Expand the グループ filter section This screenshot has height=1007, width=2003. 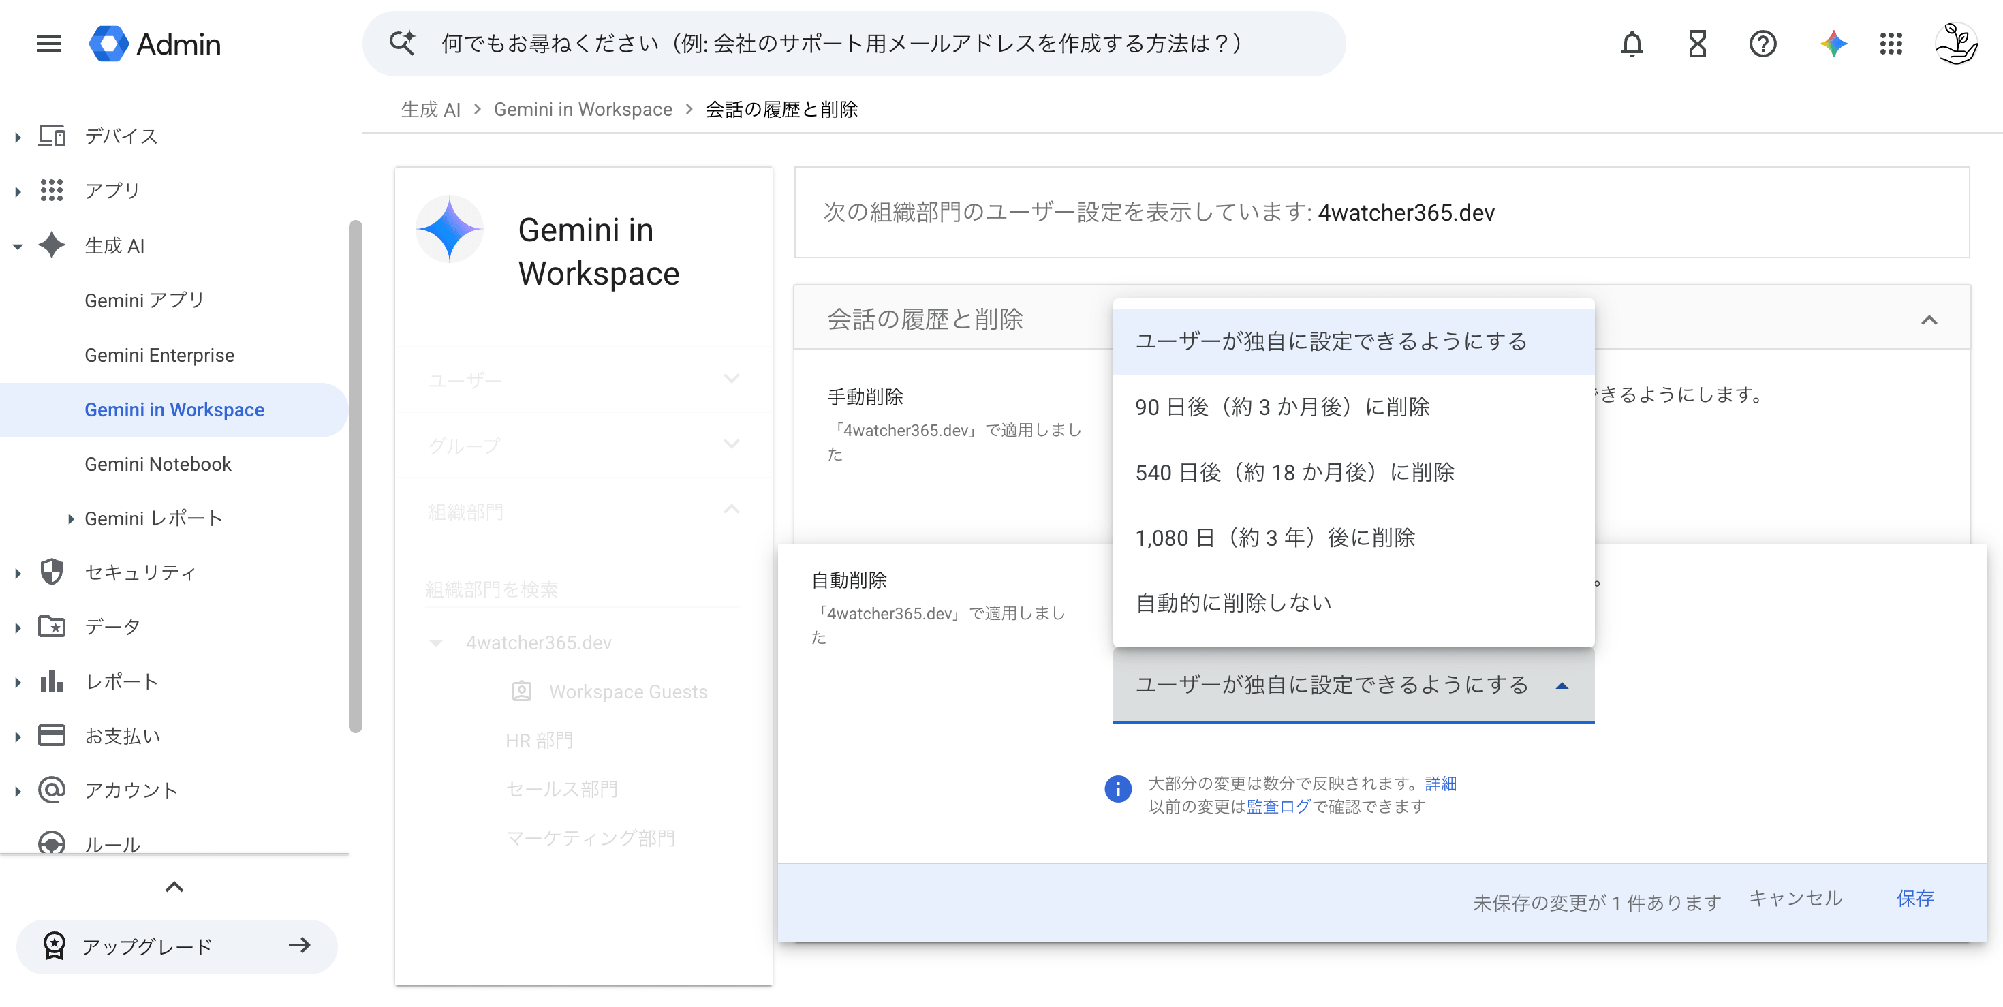coord(731,444)
